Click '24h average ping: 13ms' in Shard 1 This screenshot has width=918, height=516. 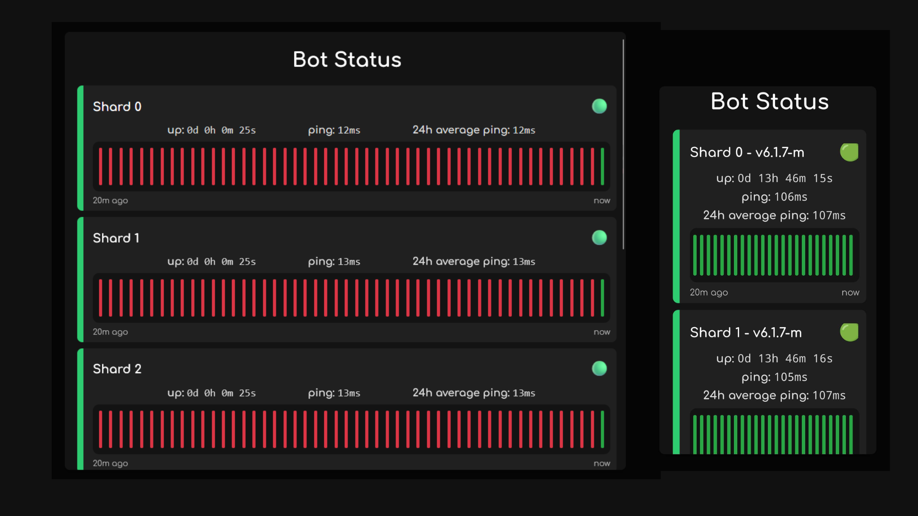474,261
